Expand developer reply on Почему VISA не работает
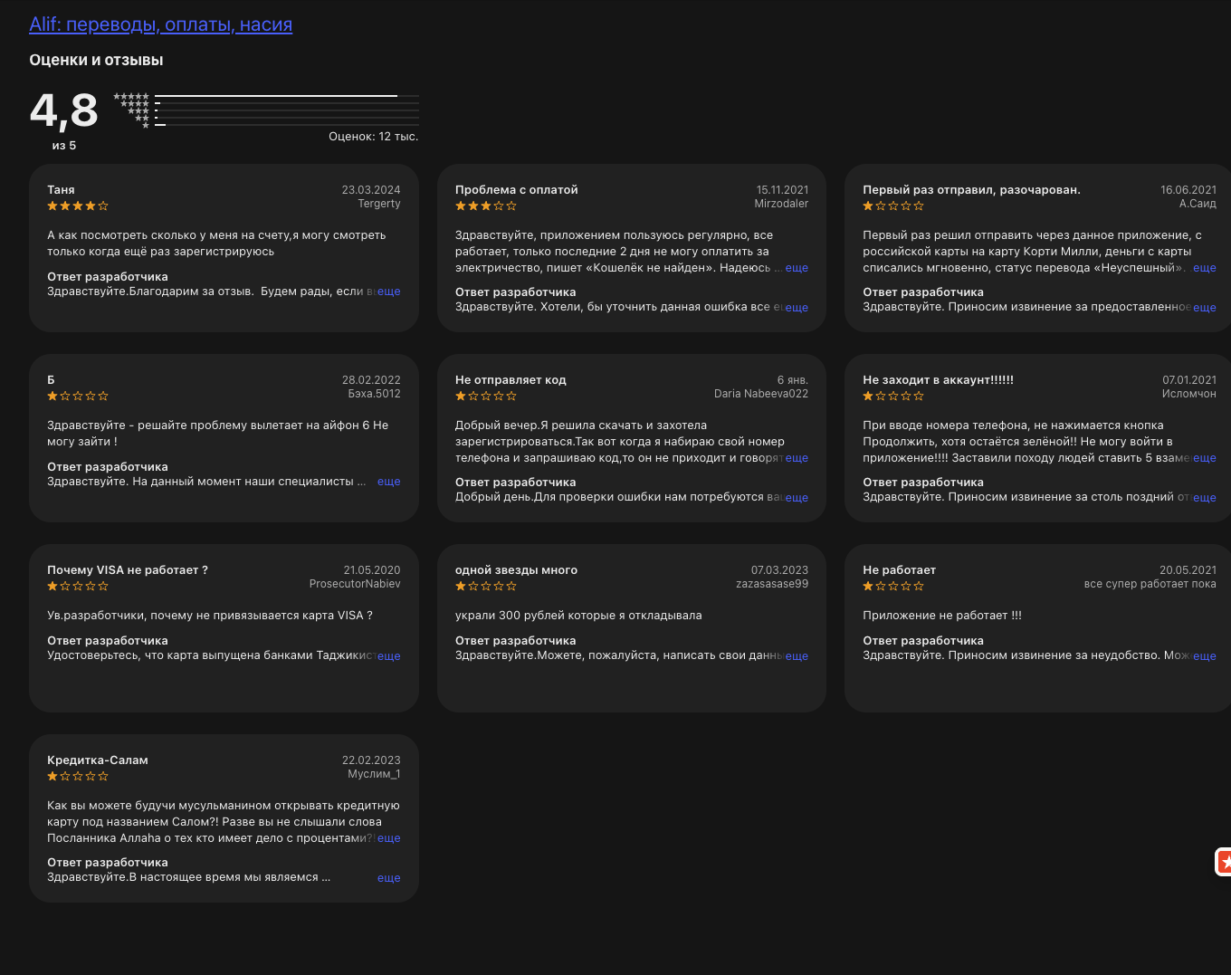The image size is (1231, 975). [388, 656]
